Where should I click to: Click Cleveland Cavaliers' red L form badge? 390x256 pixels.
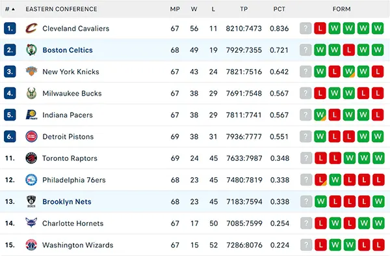click(320, 28)
